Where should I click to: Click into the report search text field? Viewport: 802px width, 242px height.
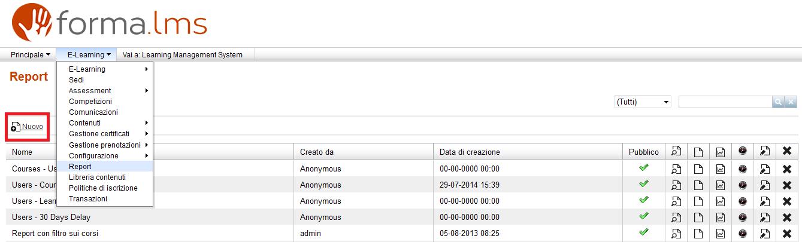coord(725,102)
